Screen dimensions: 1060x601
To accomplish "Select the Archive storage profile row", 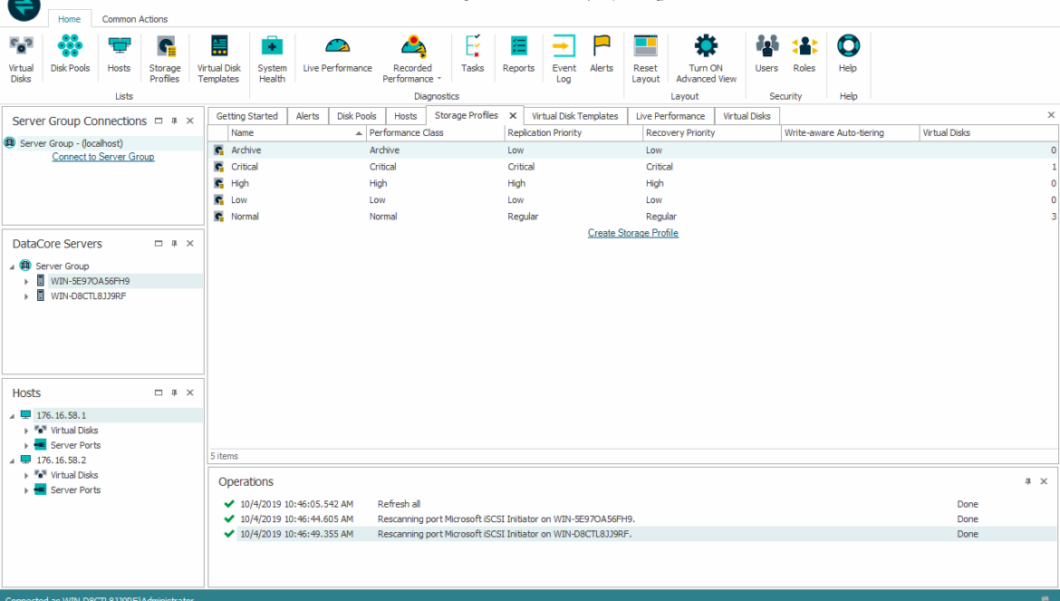I will coord(633,150).
